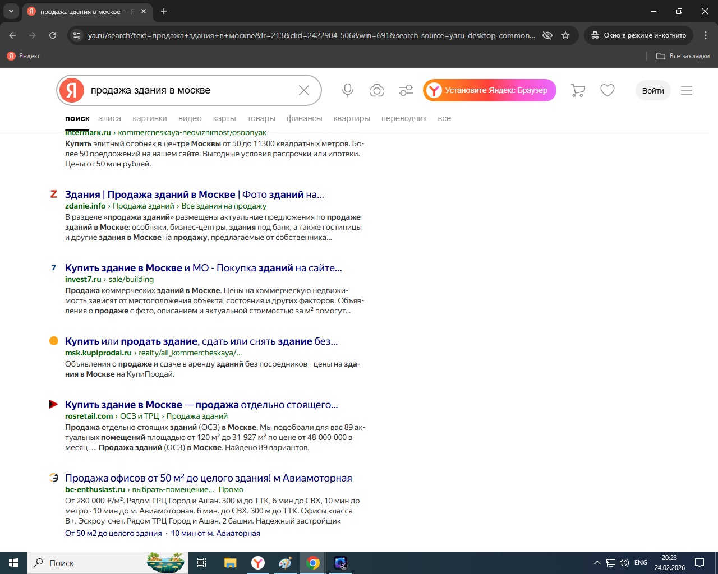Image resolution: width=718 pixels, height=574 pixels.
Task: Open the 'Яндекс' bookmark in bookmarks bar
Action: pyautogui.click(x=24, y=56)
